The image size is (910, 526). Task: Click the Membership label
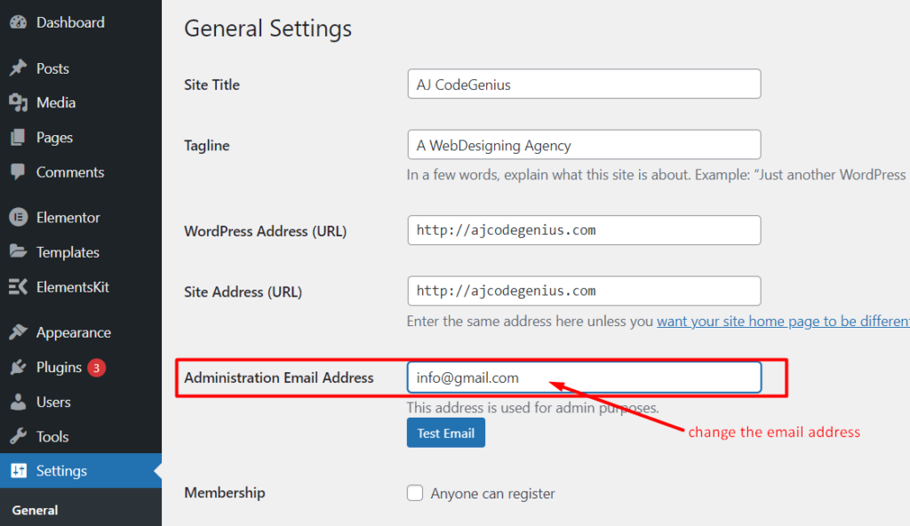click(x=225, y=493)
